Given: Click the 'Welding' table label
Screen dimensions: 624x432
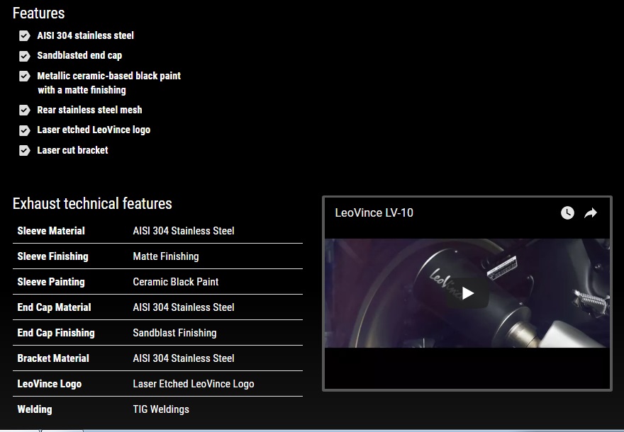Looking at the screenshot, I should click(35, 409).
